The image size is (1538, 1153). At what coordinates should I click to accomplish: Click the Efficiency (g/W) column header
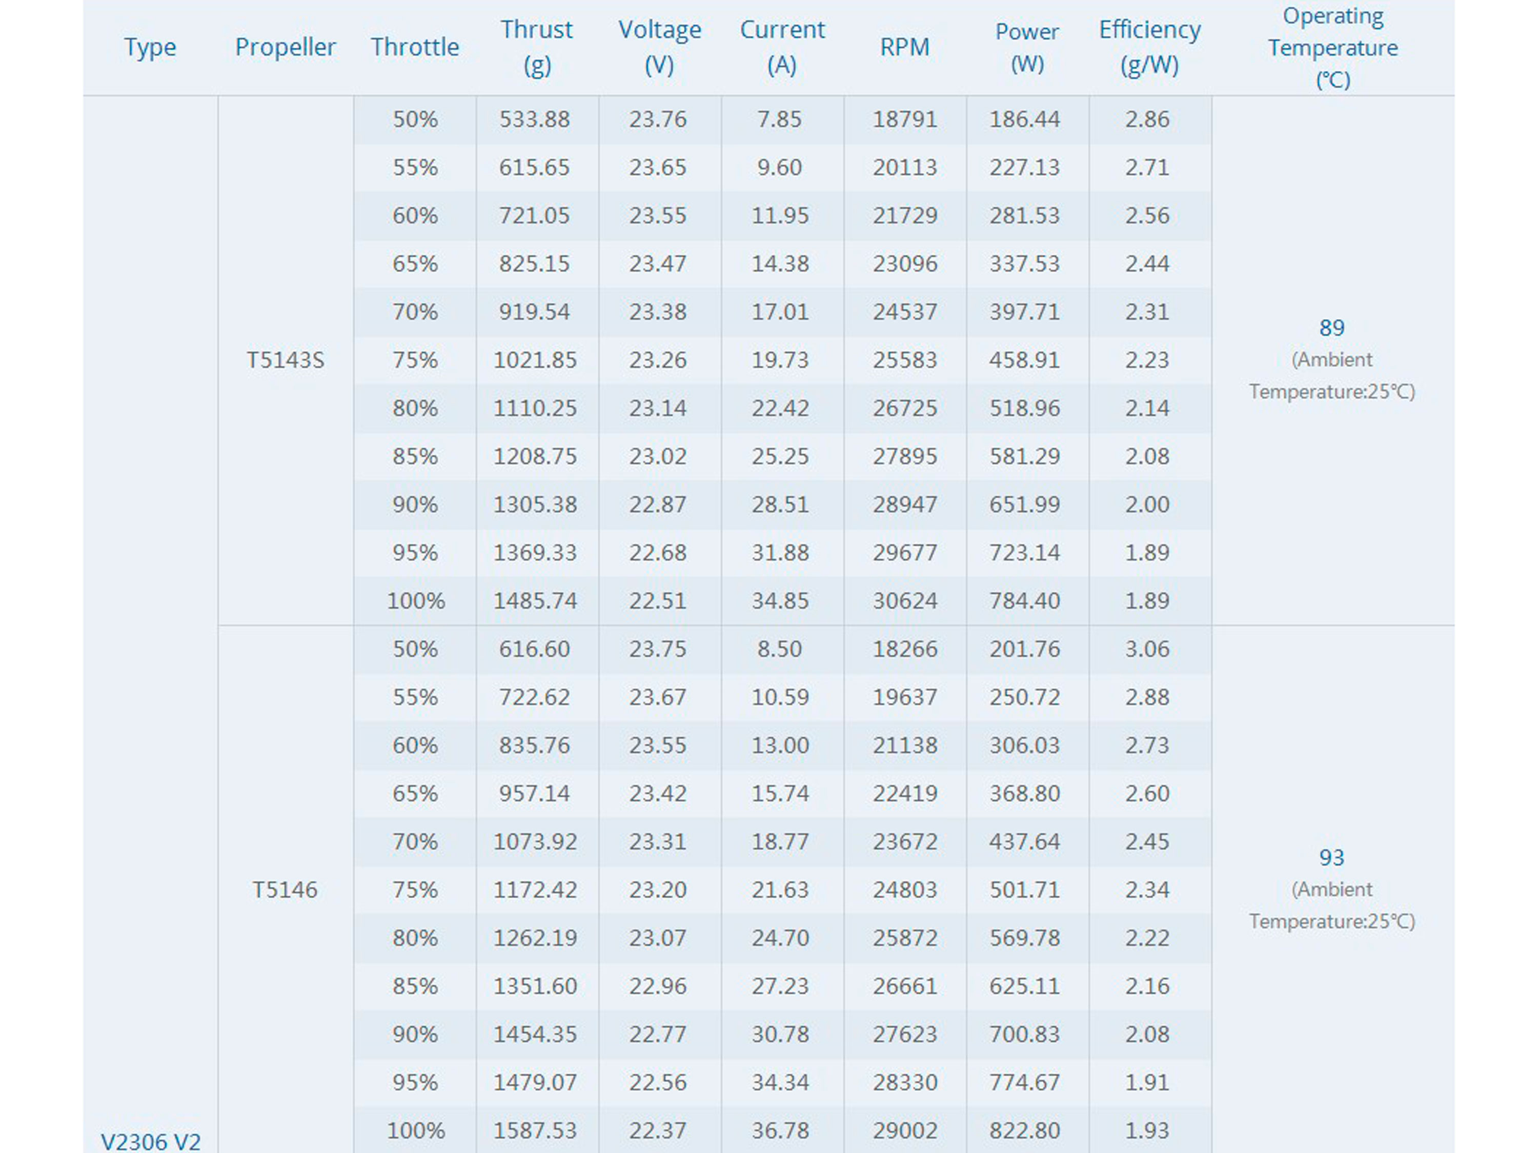[1149, 47]
